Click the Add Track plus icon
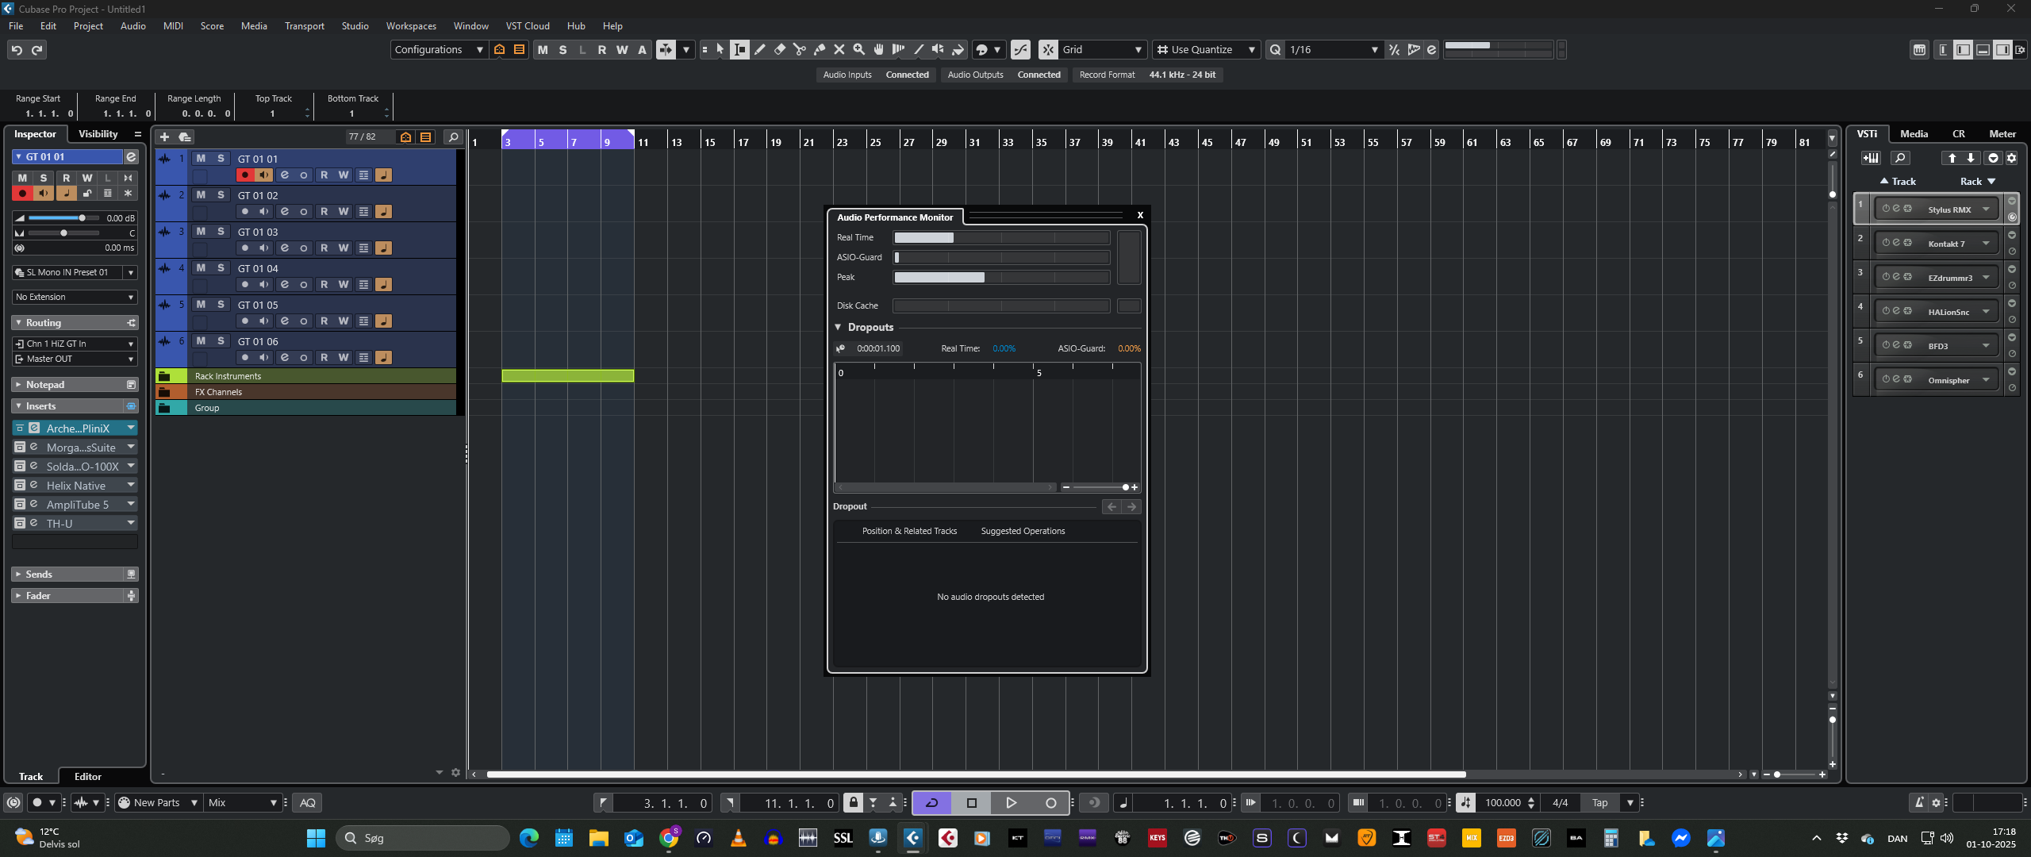2031x857 pixels. [164, 136]
